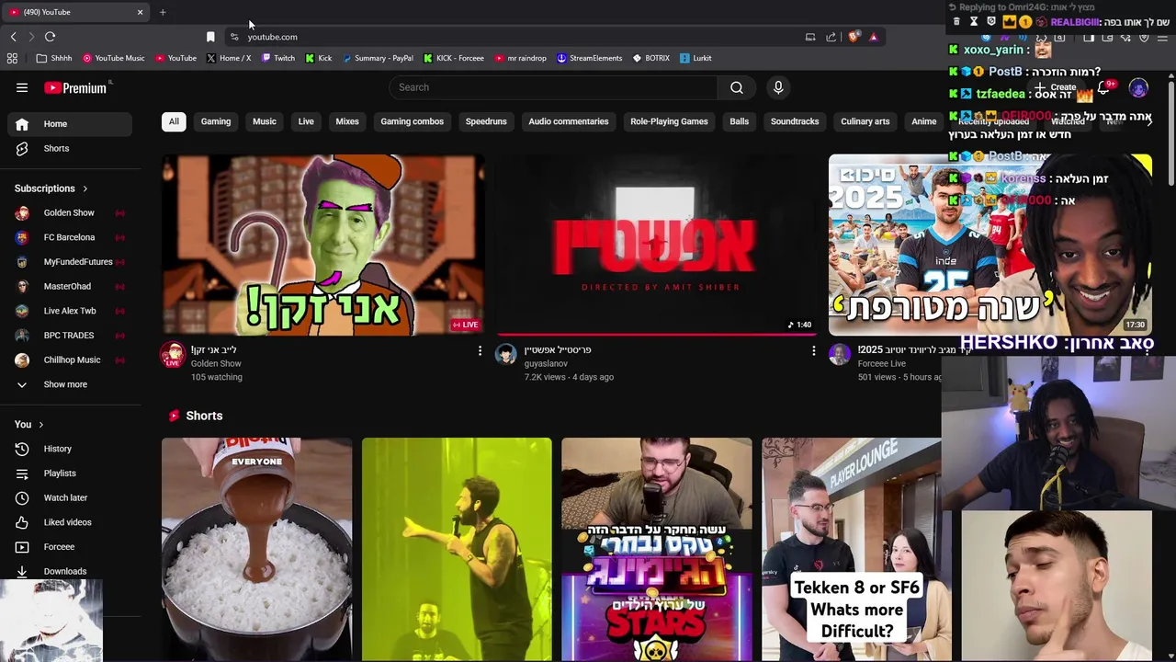This screenshot has height=662, width=1176.
Task: Select the Role-Playing Games filter chip
Action: pos(669,121)
